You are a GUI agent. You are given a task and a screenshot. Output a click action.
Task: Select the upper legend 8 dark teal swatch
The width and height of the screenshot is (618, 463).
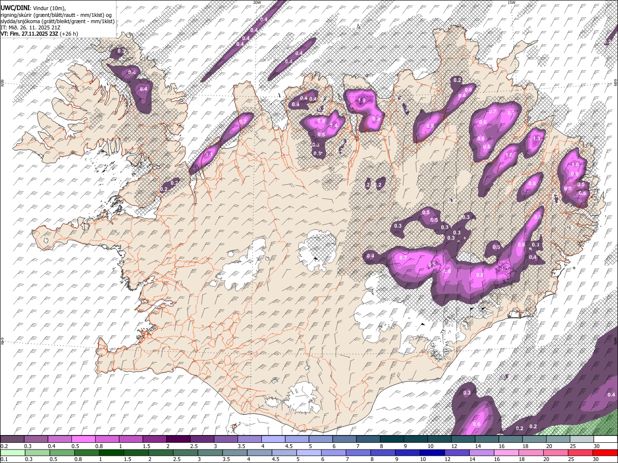click(392, 439)
